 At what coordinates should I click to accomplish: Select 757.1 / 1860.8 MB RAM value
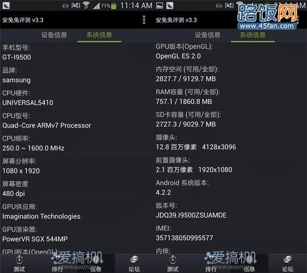[x=184, y=102]
